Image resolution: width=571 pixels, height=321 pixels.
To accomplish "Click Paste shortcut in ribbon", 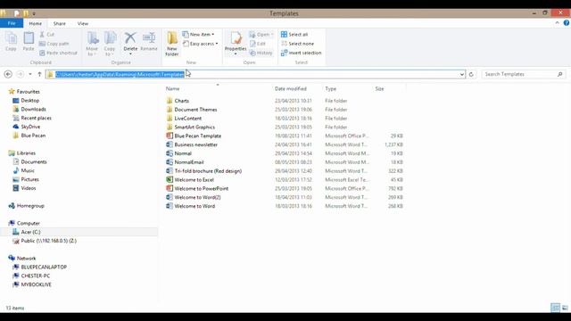I will pyautogui.click(x=58, y=53).
